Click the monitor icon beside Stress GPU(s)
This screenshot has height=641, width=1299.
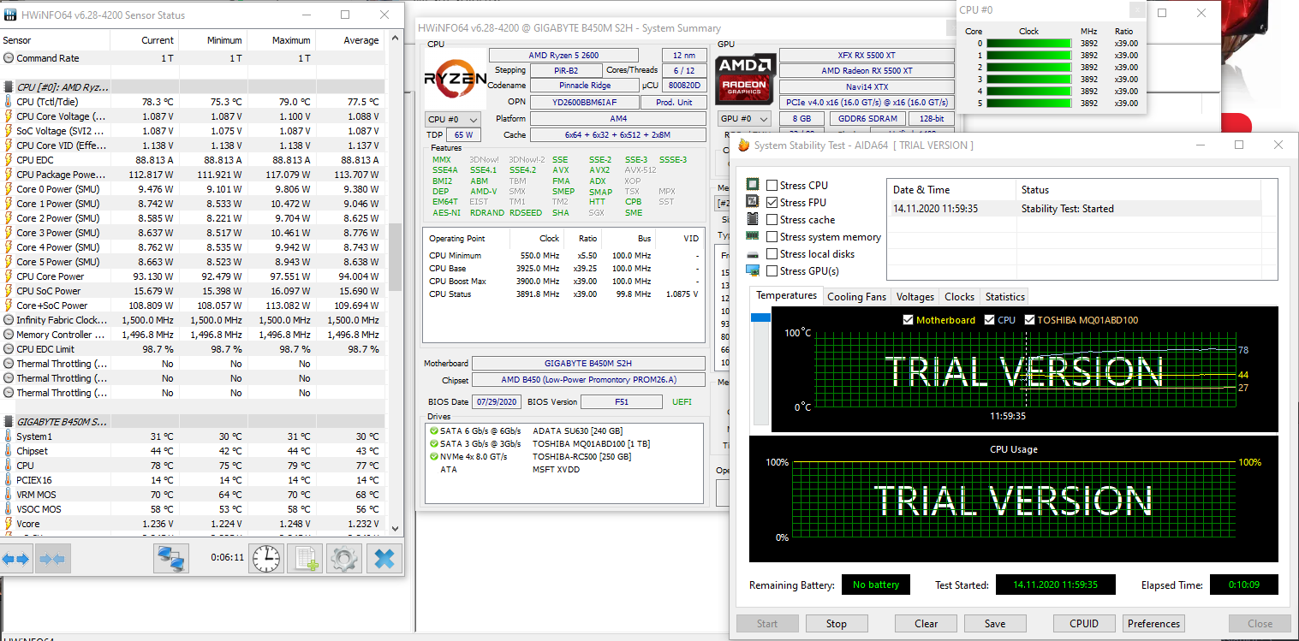753,270
